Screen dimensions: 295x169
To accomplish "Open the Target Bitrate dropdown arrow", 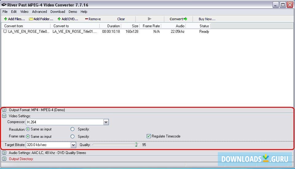I will (x=74, y=145).
